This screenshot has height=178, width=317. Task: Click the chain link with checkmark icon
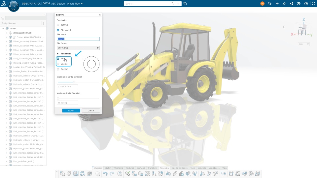[127, 174]
